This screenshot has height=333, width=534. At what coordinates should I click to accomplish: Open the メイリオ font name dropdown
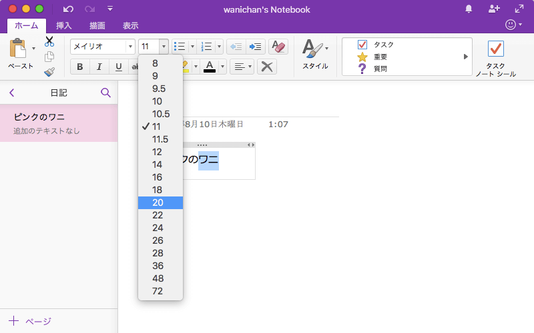coord(130,47)
